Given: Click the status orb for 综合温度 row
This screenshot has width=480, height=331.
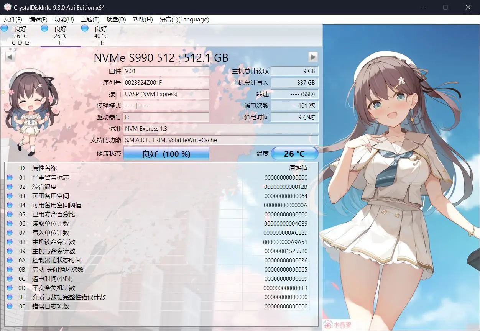Looking at the screenshot, I should click(10, 187).
